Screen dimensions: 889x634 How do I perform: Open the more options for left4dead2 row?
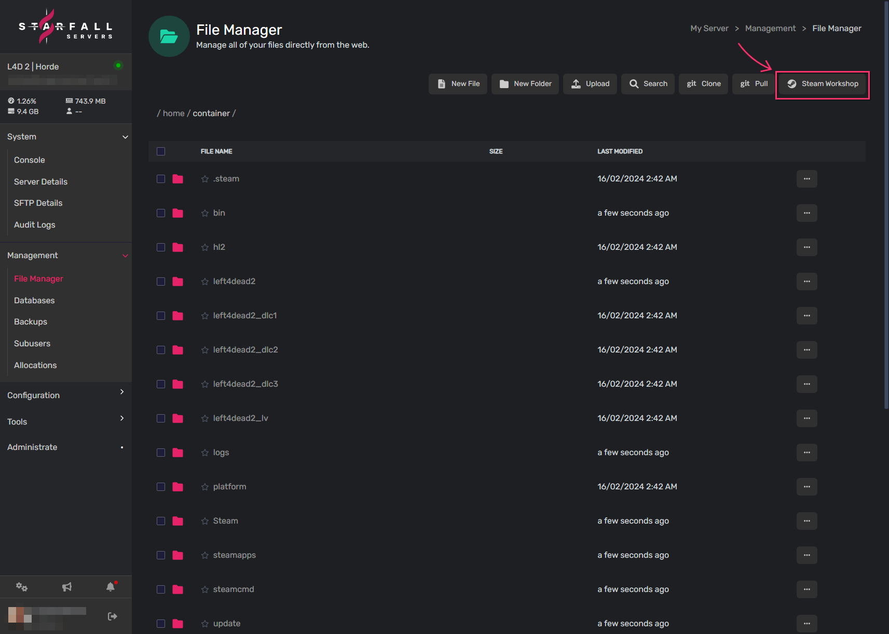click(x=806, y=281)
